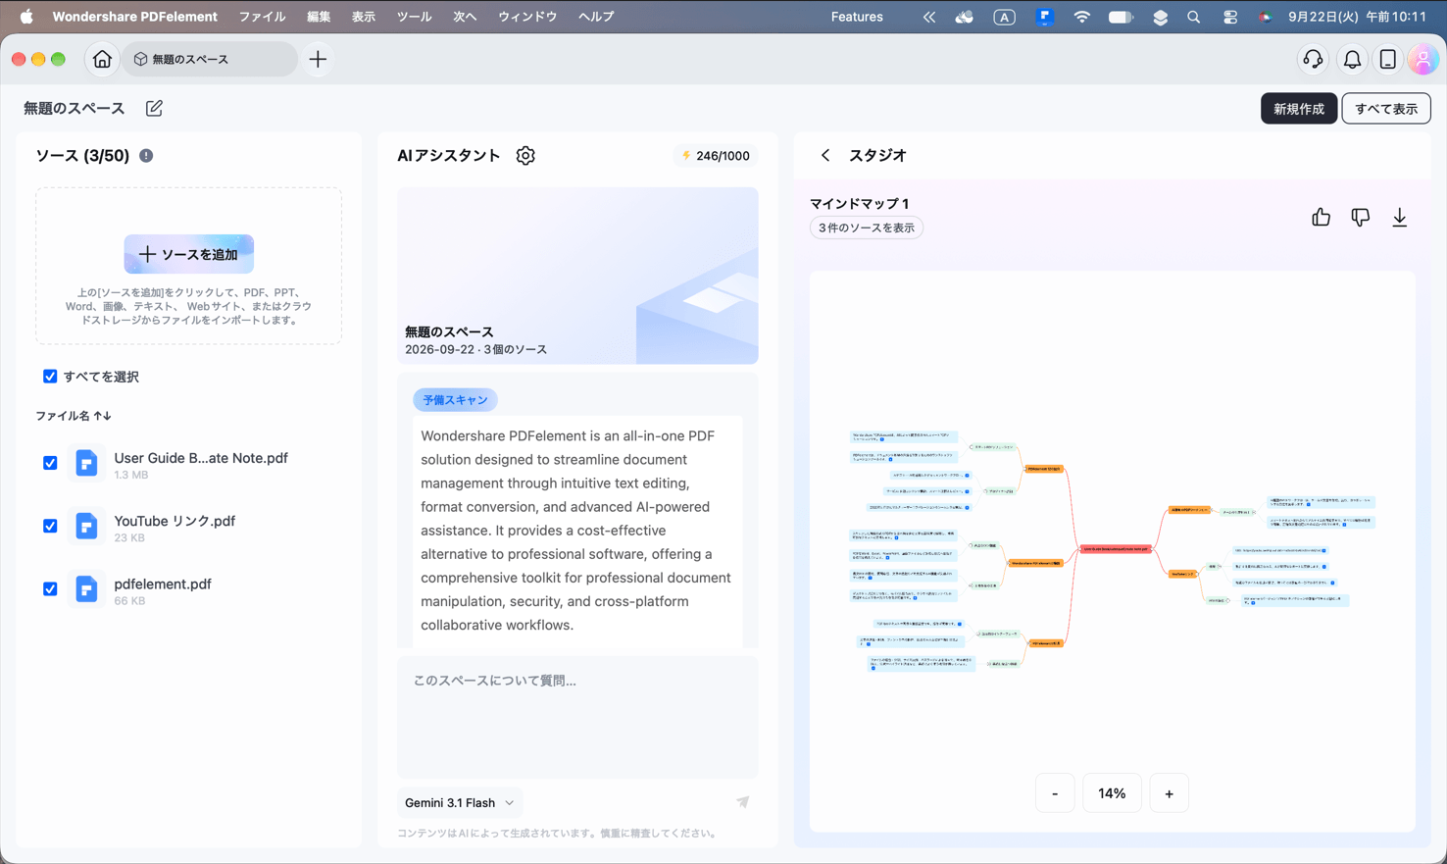Viewport: 1447px width, 864px height.
Task: Select the 無題のスペース tab
Action: [x=210, y=60]
